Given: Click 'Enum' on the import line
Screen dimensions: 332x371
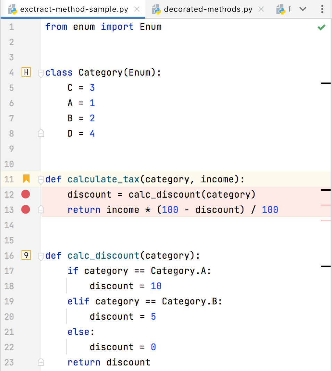Looking at the screenshot, I should [x=151, y=27].
